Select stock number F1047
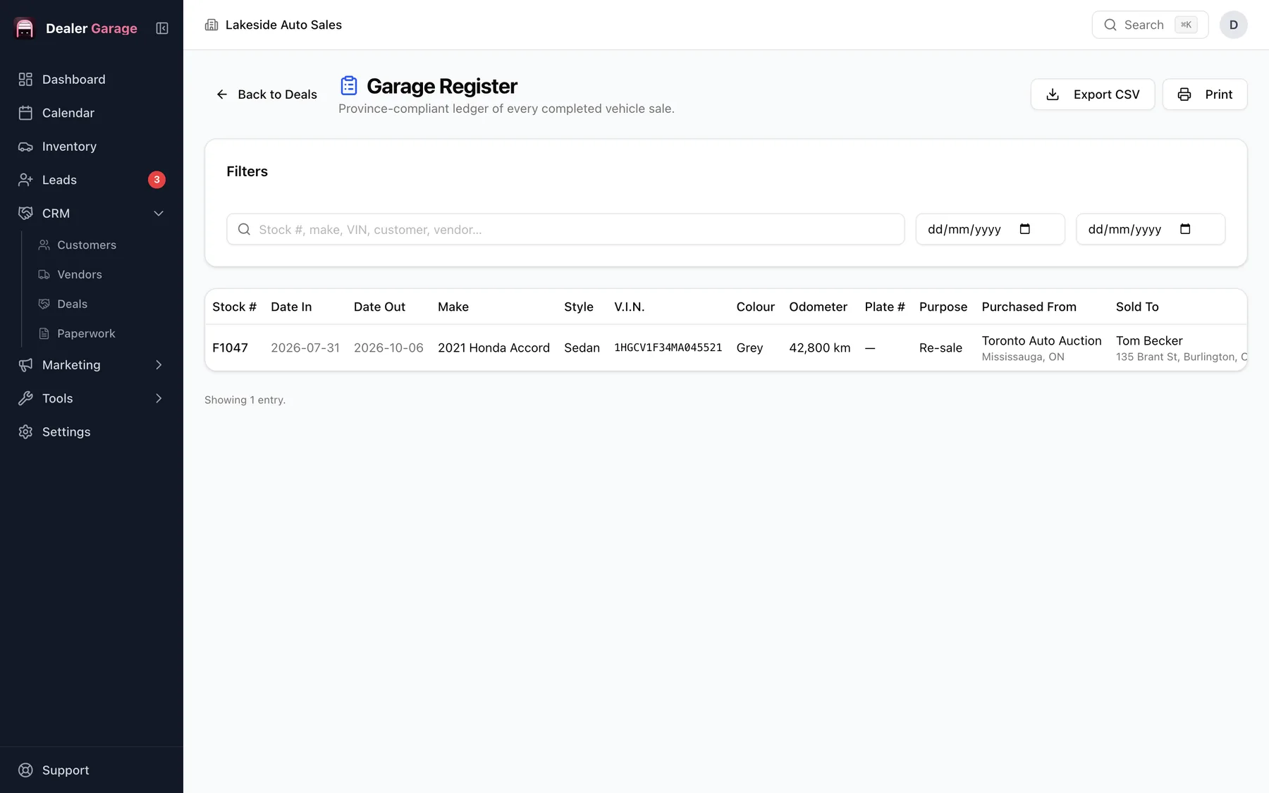 pyautogui.click(x=230, y=348)
